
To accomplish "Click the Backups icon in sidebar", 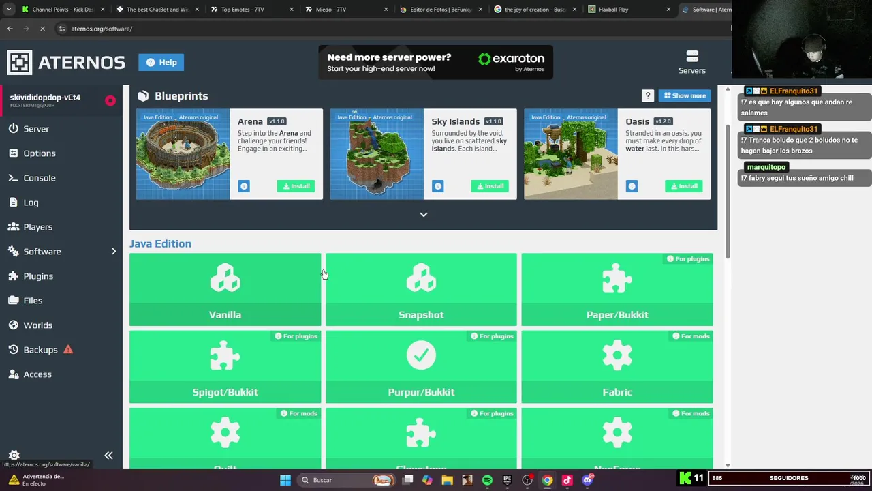I will [14, 350].
